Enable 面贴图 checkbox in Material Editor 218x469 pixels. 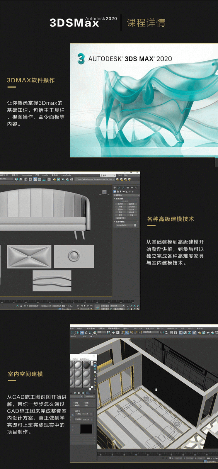[74, 405]
